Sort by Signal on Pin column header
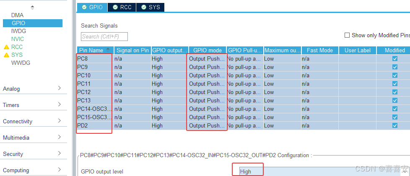 [x=132, y=50]
